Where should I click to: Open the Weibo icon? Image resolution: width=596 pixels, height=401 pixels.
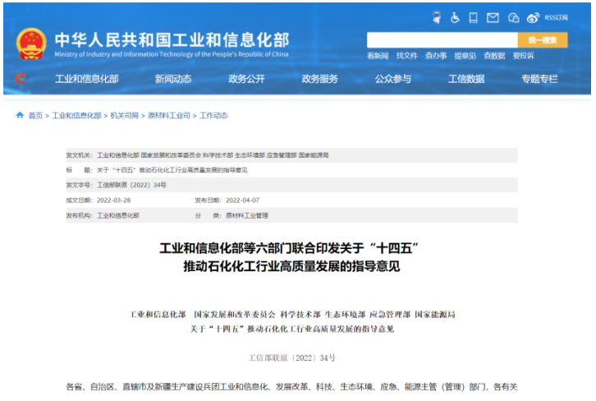533,17
